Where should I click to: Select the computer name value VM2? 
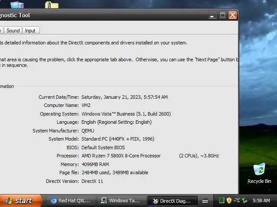tap(86, 105)
